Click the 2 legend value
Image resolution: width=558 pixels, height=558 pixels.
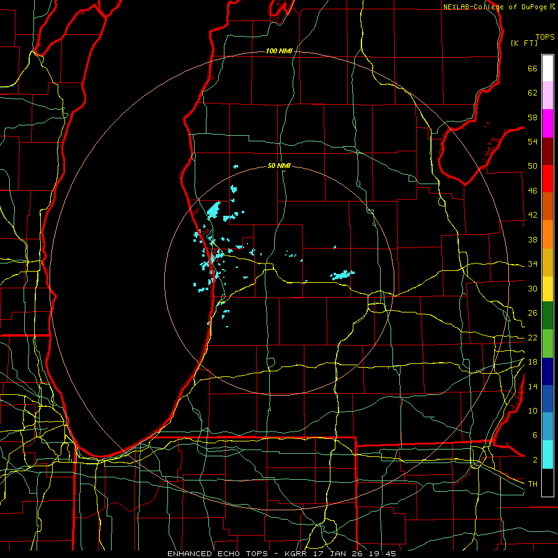[534, 460]
